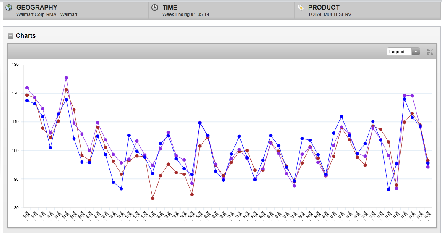Click the Charts section heading
This screenshot has height=233, width=442.
click(26, 36)
